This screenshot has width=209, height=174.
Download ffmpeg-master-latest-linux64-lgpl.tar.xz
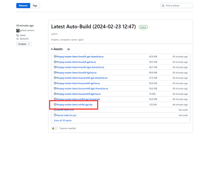pyautogui.click(x=76, y=73)
